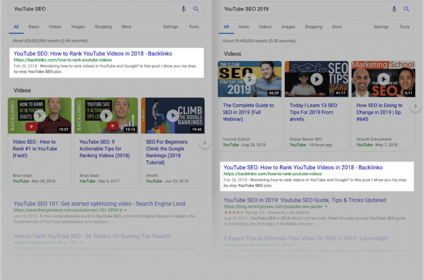Screen dimensions: 424x280
Task: Select the All tab in left results
Action: 16,27
